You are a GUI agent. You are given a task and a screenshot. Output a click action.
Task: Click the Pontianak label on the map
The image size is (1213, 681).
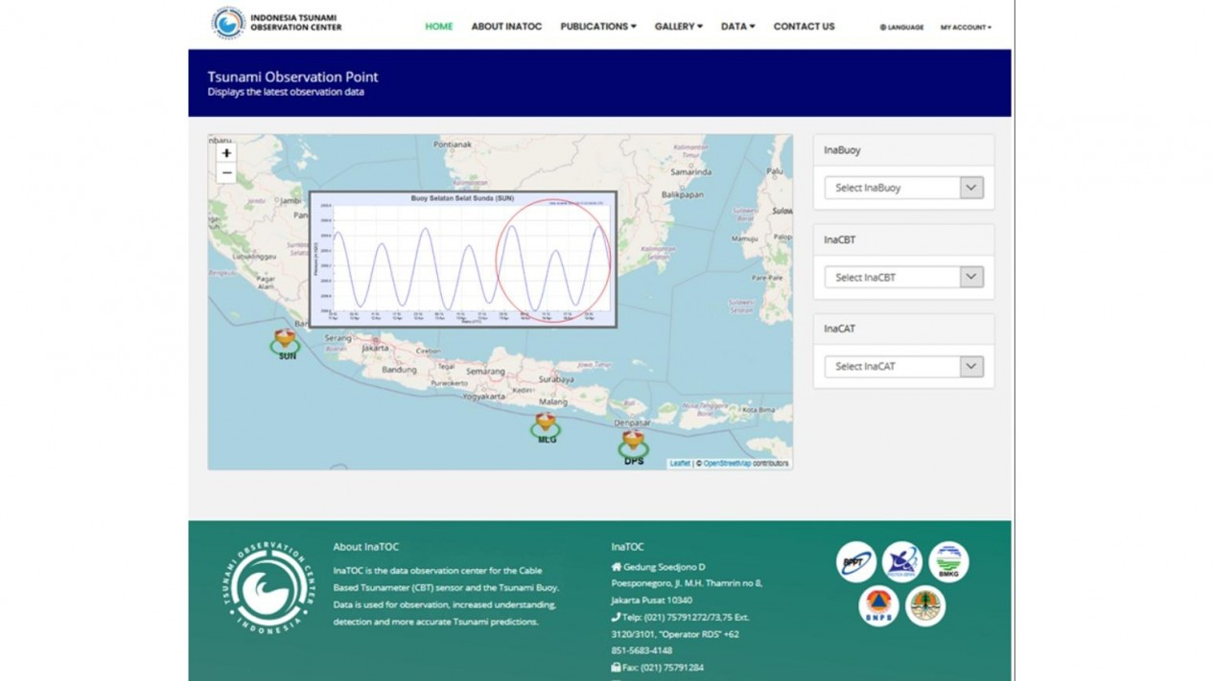453,145
